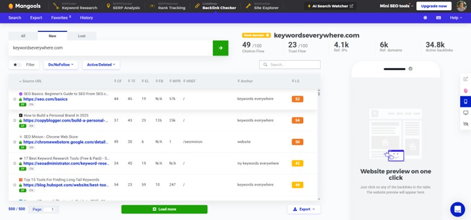This screenshot has height=220, width=471.
Task: Expand the Help dropdown
Action: click(x=456, y=17)
